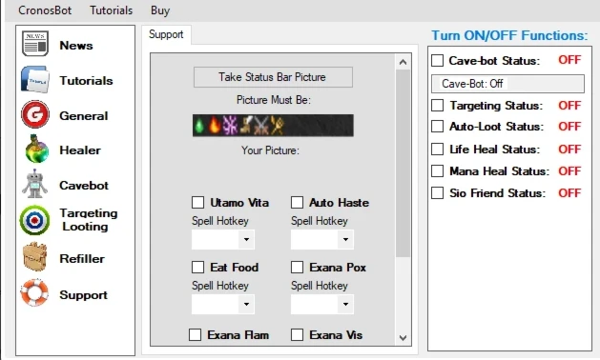600x360 pixels.
Task: Click the scroll down arrow in Support panel
Action: tap(403, 338)
